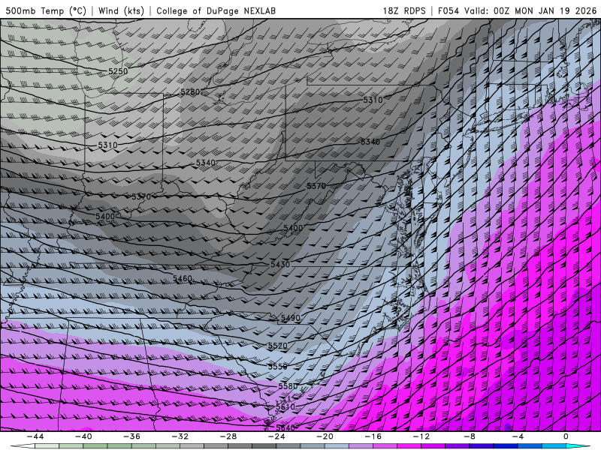
Task: Click the "F054" forecast hour text
Action: point(448,10)
